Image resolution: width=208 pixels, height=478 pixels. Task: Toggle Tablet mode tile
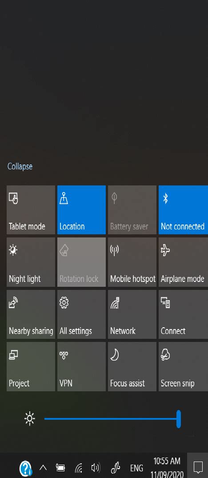31,210
